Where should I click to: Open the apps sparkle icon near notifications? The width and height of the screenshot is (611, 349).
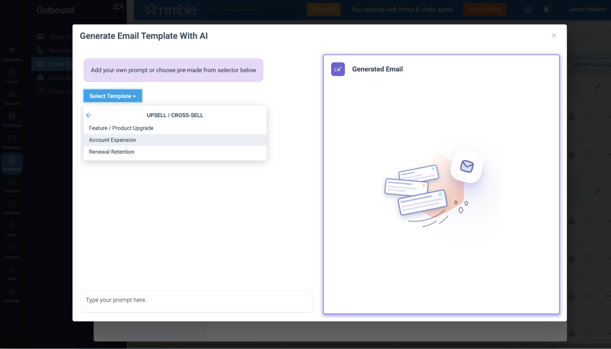[x=528, y=9]
